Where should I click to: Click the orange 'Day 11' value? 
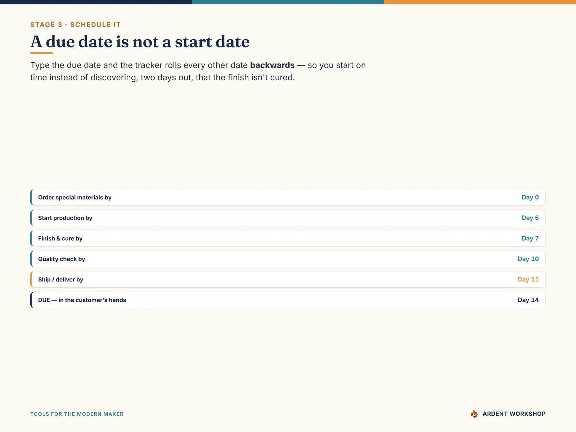[528, 279]
